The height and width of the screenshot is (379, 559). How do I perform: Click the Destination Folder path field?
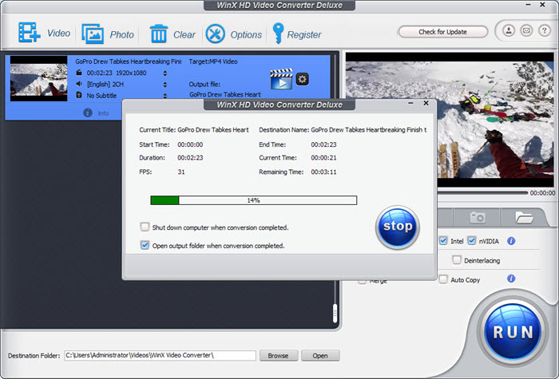pyautogui.click(x=160, y=355)
